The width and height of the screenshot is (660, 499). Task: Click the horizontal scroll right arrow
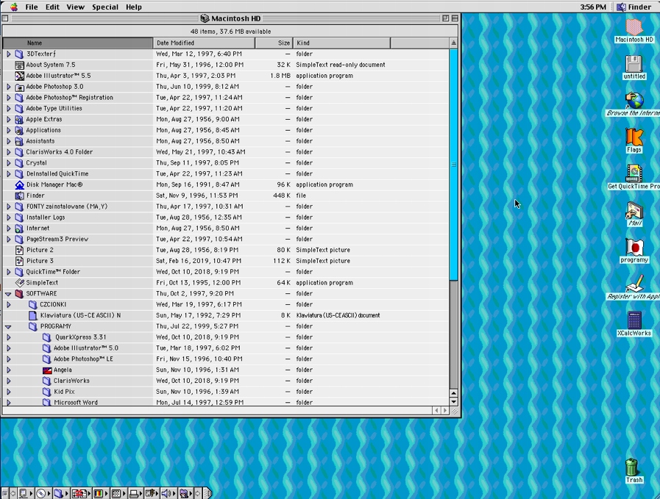coord(445,410)
